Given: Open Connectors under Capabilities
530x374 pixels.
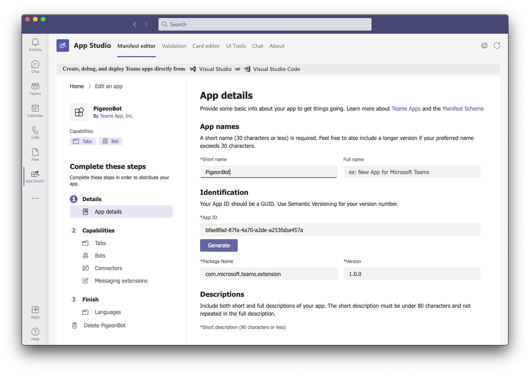Looking at the screenshot, I should point(108,268).
